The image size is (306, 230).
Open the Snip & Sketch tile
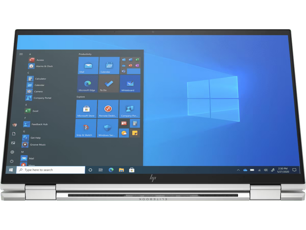tap(85, 128)
